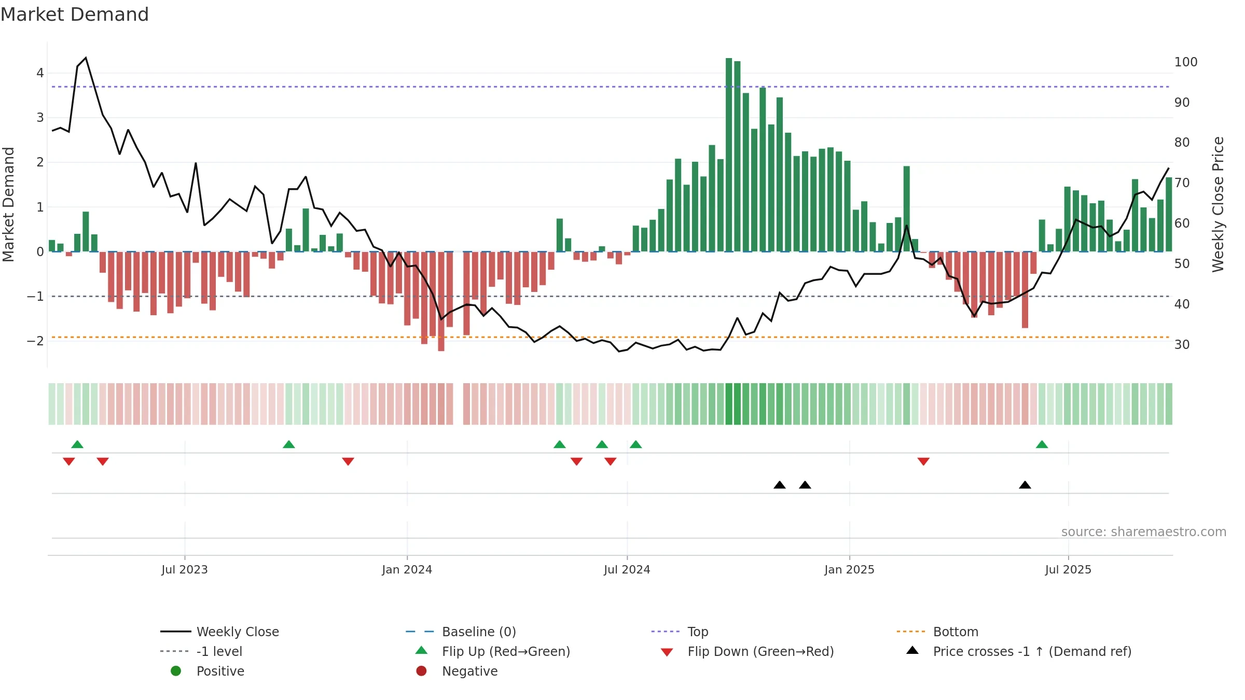Viewport: 1245px width, 700px height.
Task: Click the Jan 2025 axis label
Action: pos(850,570)
